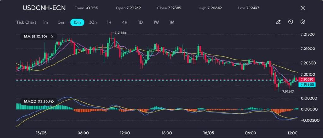Switch to the 30m timeframe
Viewport: 323px width, 138px height.
point(93,22)
